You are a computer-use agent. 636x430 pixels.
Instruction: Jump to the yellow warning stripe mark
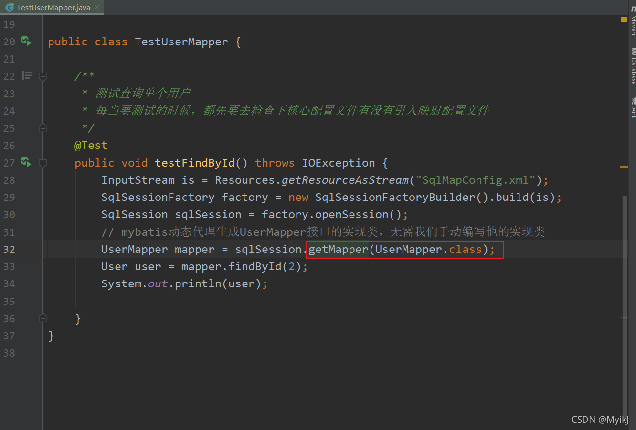[x=624, y=167]
